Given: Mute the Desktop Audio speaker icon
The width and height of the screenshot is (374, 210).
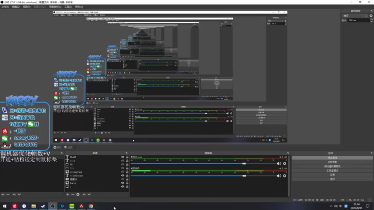Looking at the screenshot, I should (279, 176).
